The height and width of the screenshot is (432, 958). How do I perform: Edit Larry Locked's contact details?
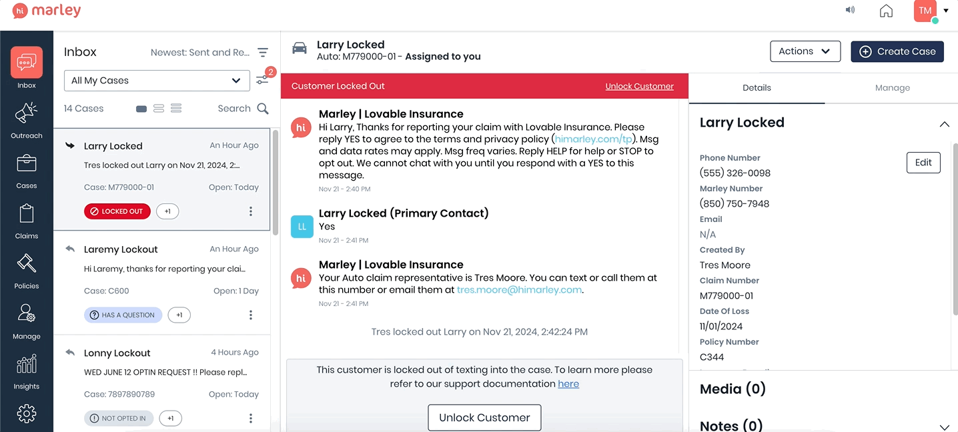pos(923,162)
